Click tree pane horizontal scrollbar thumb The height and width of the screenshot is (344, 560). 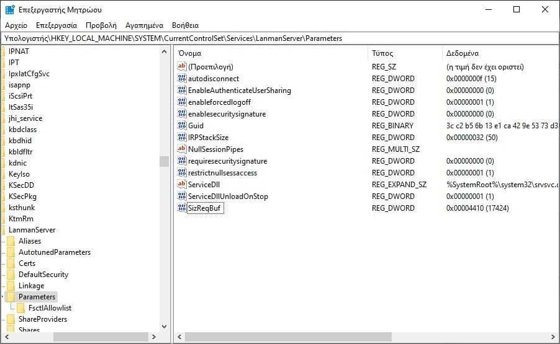[101, 337]
